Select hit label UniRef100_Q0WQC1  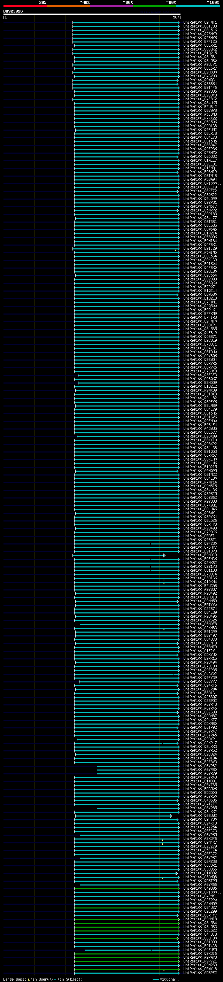click(x=200, y=80)
